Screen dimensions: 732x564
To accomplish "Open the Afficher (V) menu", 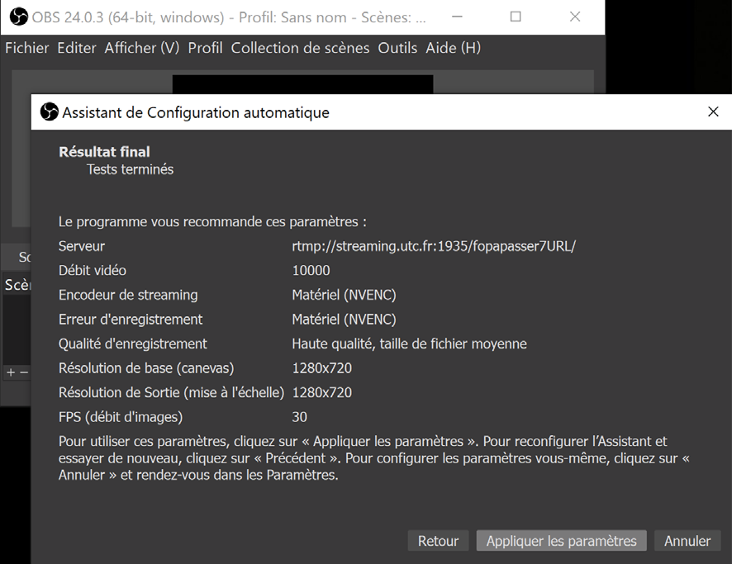I will [x=142, y=48].
